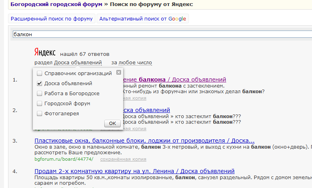Open the раздел Доска объявлений dropdown
This screenshot has height=188, width=312.
click(78, 63)
